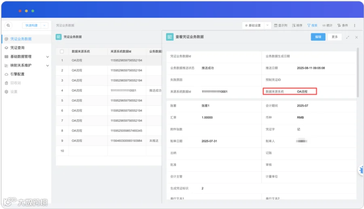This screenshot has height=209, width=364.
Task: Click the 回收站 trash icon
Action: 6,83
